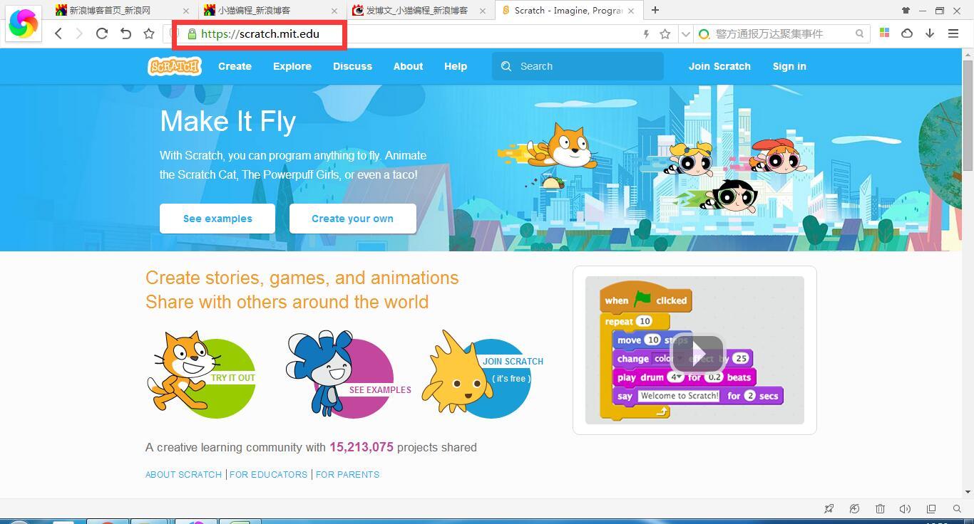This screenshot has height=524, width=974.
Task: Click the Scratch site search field
Action: click(x=578, y=66)
